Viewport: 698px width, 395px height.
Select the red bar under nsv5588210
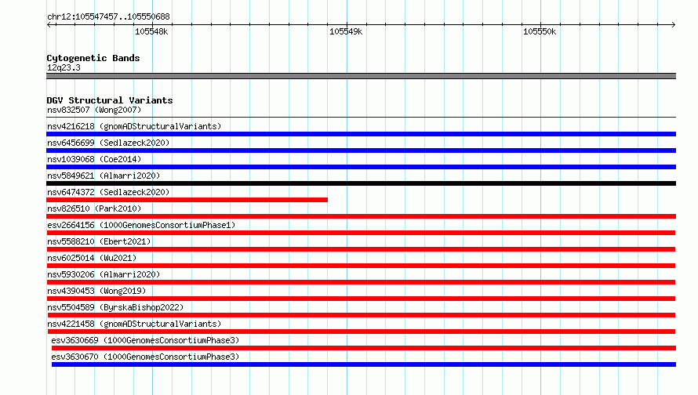[x=361, y=249]
